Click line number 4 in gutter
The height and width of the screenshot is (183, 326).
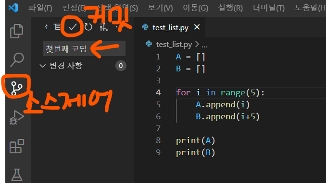tap(158, 92)
